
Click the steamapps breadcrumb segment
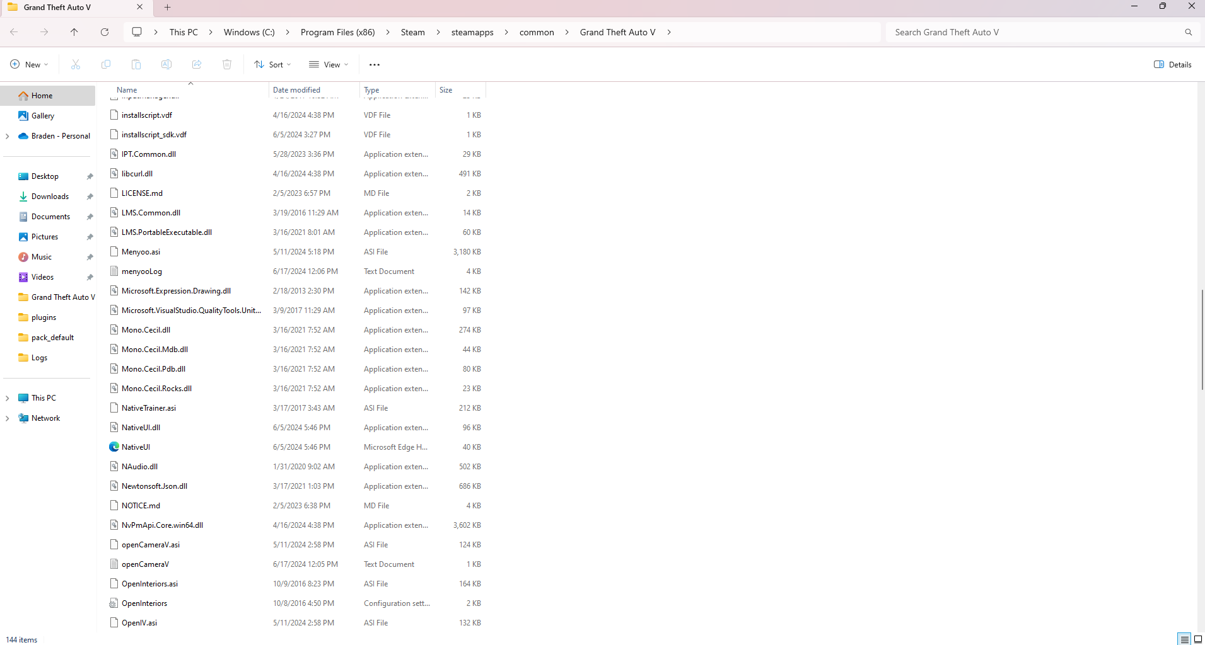click(x=472, y=32)
